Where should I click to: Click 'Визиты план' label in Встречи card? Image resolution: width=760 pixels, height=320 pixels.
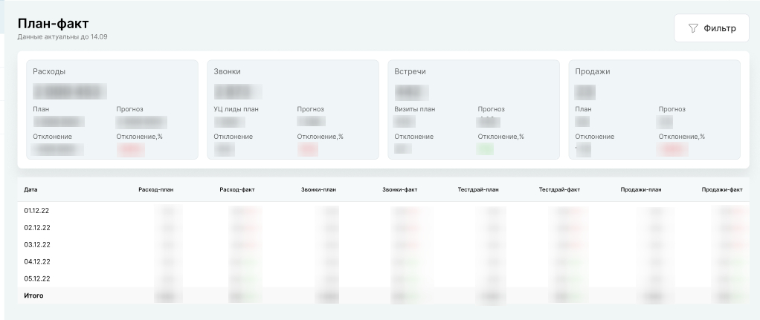(415, 109)
